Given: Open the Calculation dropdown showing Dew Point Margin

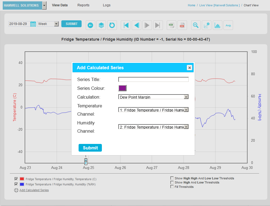Looking at the screenshot, I should pyautogui.click(x=153, y=97).
